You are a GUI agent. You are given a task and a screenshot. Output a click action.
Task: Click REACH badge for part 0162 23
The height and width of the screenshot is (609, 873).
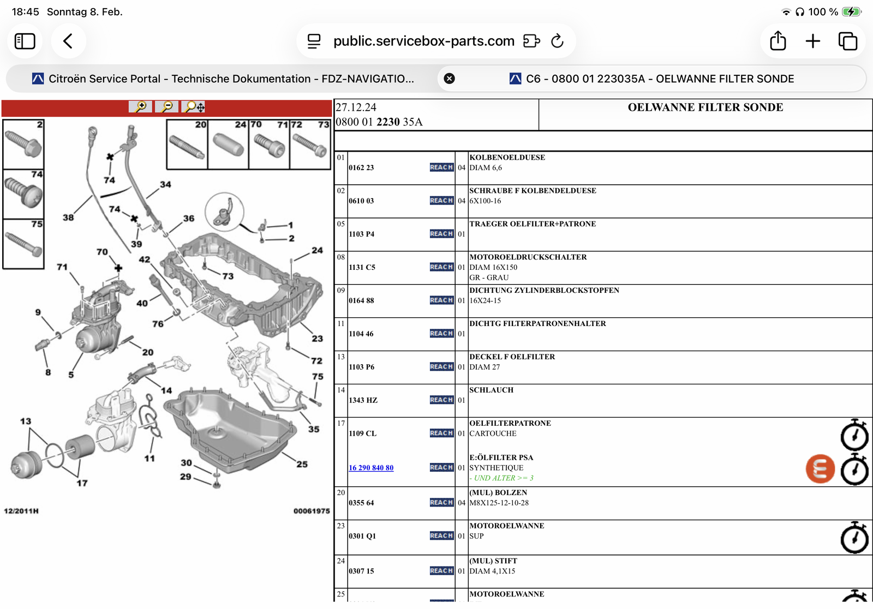(x=441, y=167)
